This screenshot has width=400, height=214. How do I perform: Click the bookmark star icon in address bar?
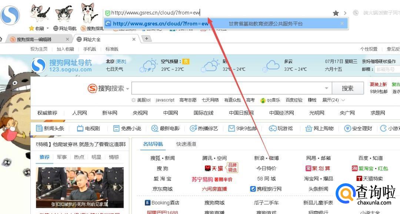336,13
